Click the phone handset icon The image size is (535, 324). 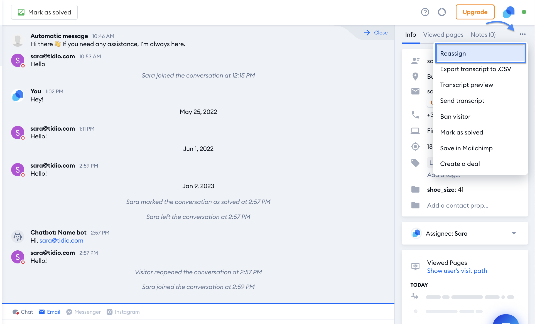coord(415,115)
